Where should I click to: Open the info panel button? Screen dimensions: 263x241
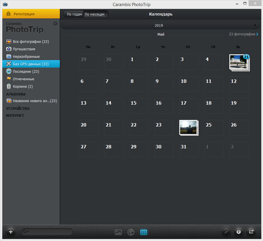tap(238, 232)
